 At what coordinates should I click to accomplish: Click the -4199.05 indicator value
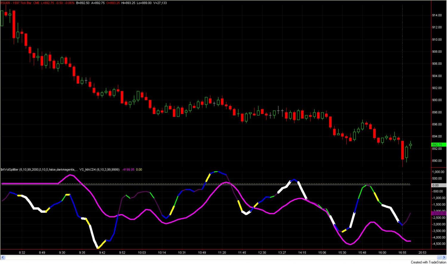click(x=128, y=169)
